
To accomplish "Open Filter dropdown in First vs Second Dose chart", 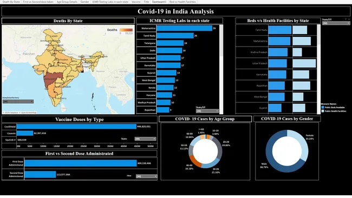I will (x=146, y=176).
